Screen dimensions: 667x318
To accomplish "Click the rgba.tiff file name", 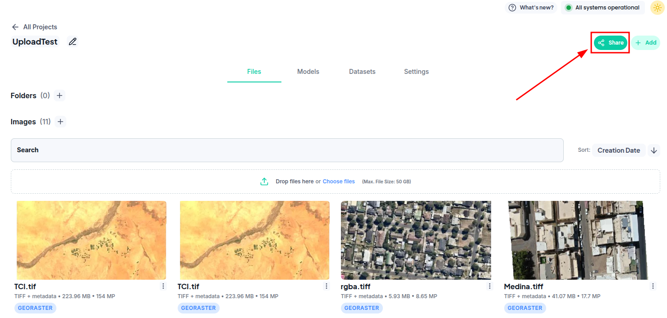I will [356, 286].
